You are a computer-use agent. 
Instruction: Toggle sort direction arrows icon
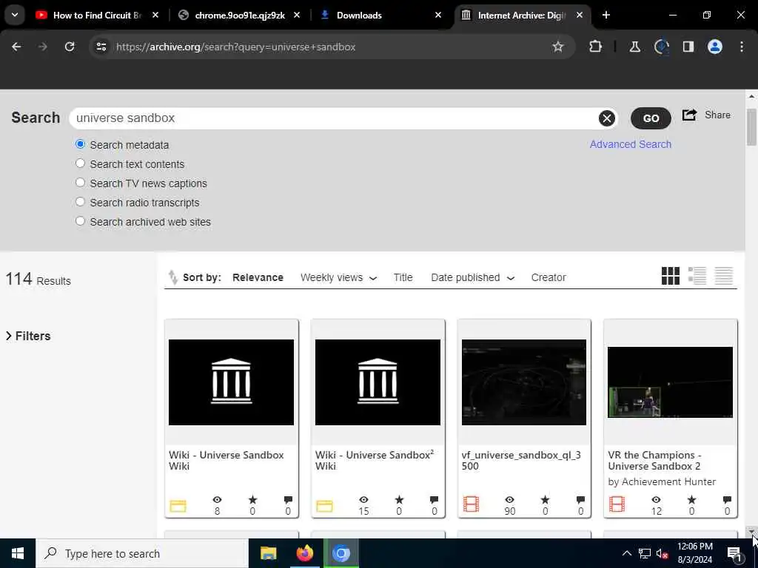[x=172, y=277]
